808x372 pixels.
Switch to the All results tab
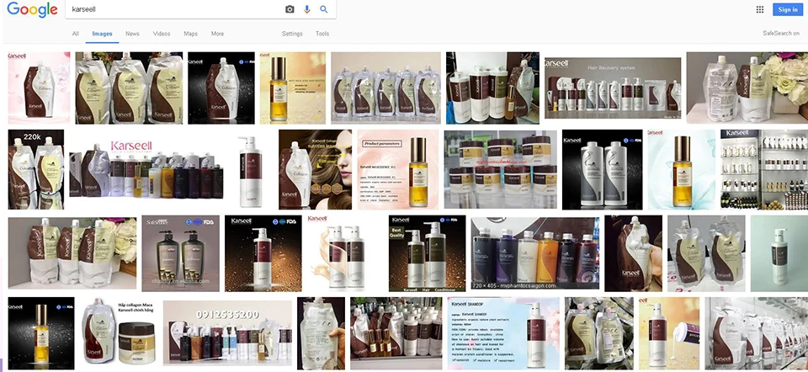tap(75, 34)
